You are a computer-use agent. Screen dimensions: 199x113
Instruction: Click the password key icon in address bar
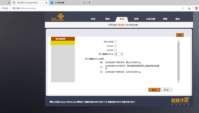(x=183, y=8)
